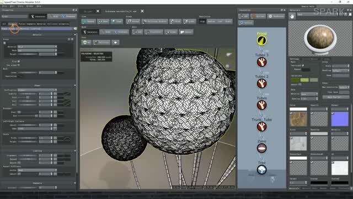Open the Tools menu

click(20, 6)
